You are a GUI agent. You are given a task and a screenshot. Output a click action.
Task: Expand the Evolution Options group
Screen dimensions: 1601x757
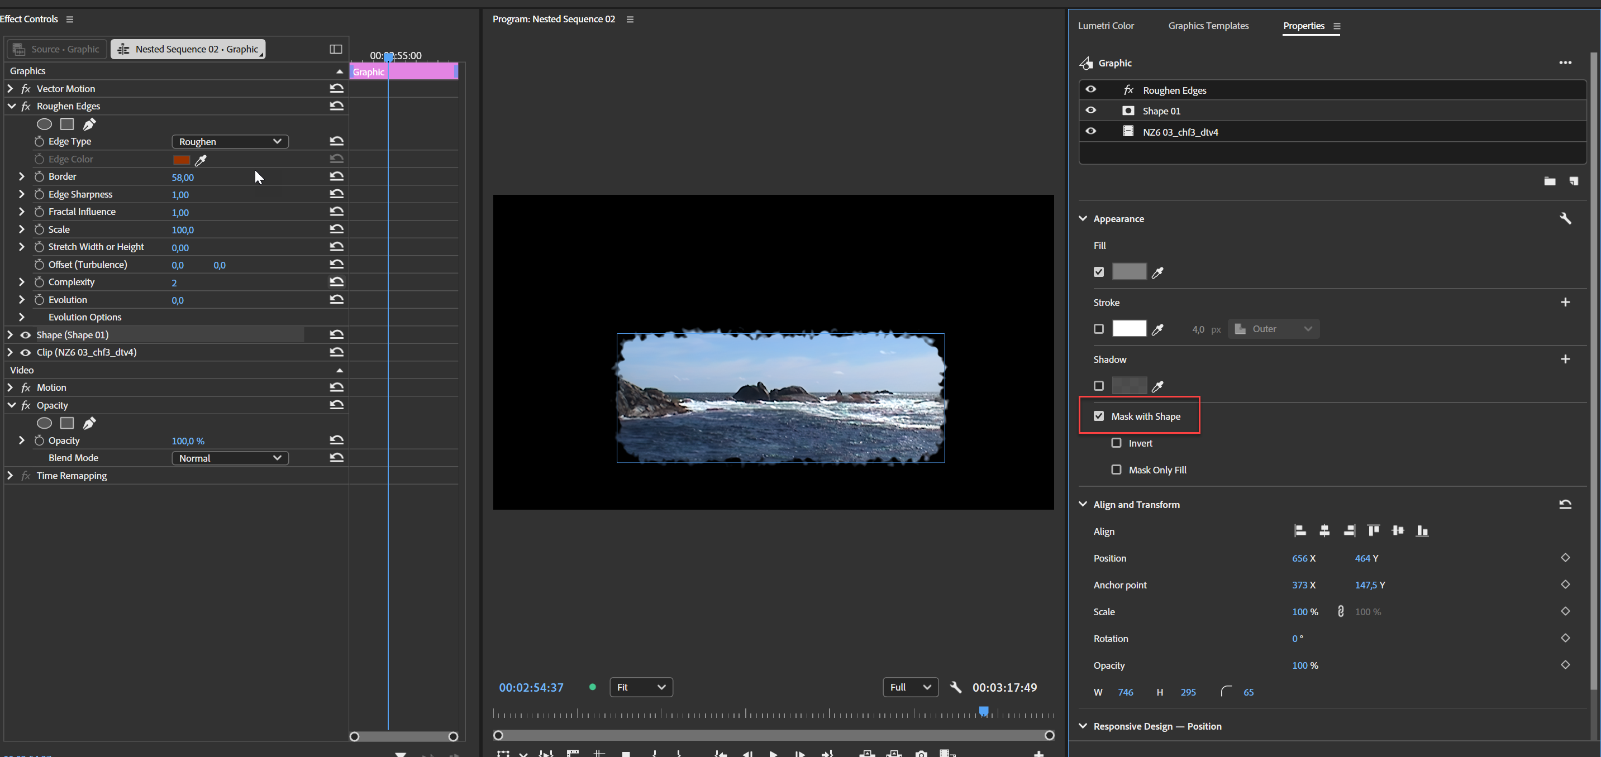[x=21, y=317]
